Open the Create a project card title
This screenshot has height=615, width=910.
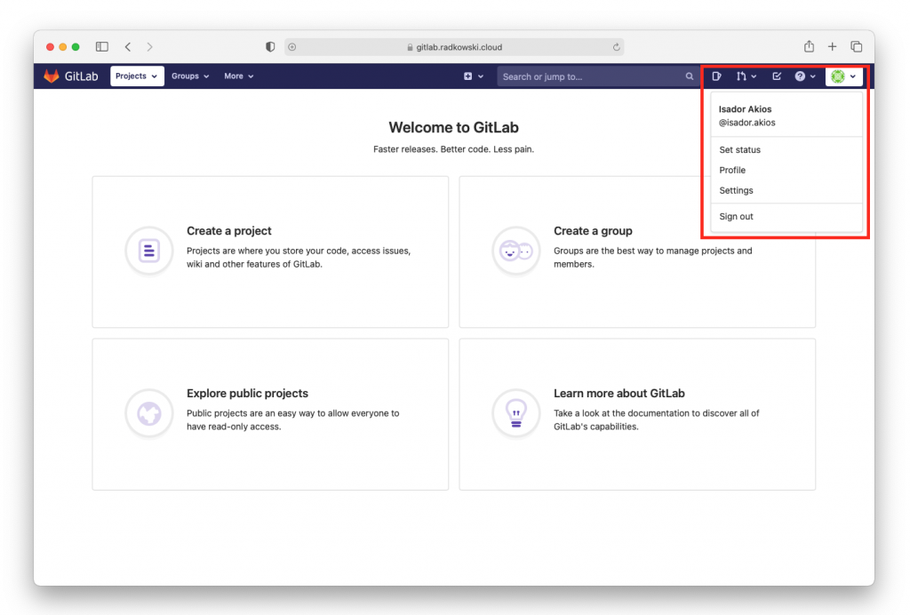(229, 231)
